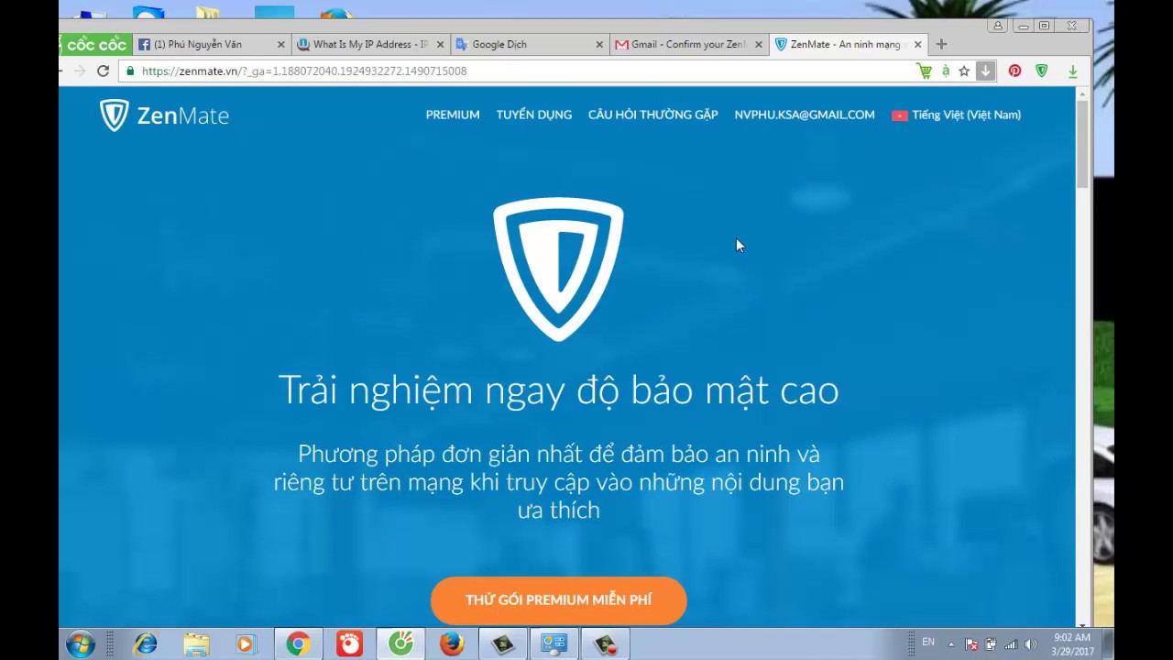Click the volume speaker tray icon
Screen dimensions: 1173x660
[x=1031, y=644]
